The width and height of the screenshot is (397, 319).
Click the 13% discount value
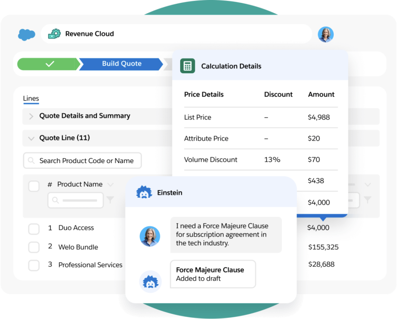272,160
